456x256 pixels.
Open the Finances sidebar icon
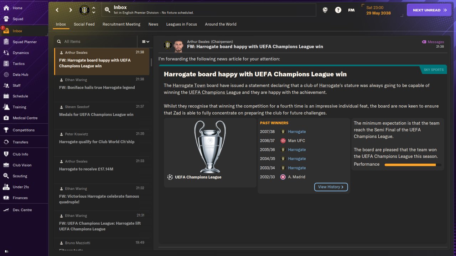pyautogui.click(x=6, y=198)
